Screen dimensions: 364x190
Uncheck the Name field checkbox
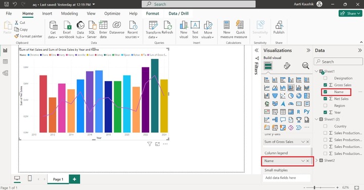(x=325, y=92)
